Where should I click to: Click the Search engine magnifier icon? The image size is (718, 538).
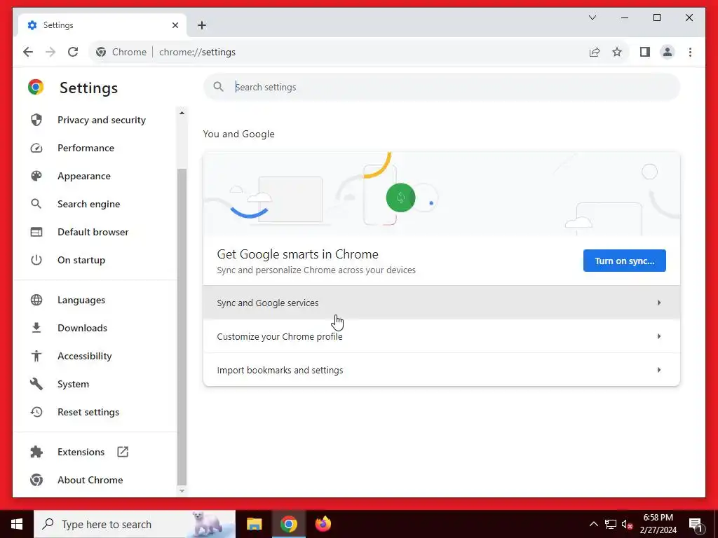[x=36, y=204]
